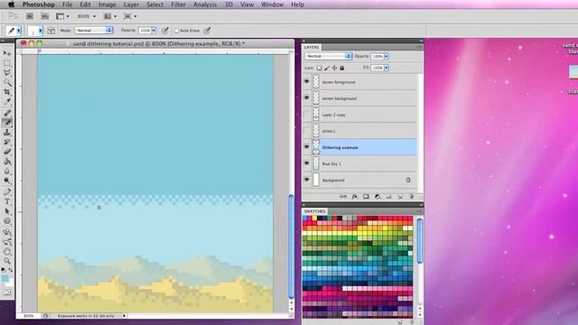Screen dimensions: 578x325
Task: Open the layer blend mode dropdown
Action: tap(328, 56)
